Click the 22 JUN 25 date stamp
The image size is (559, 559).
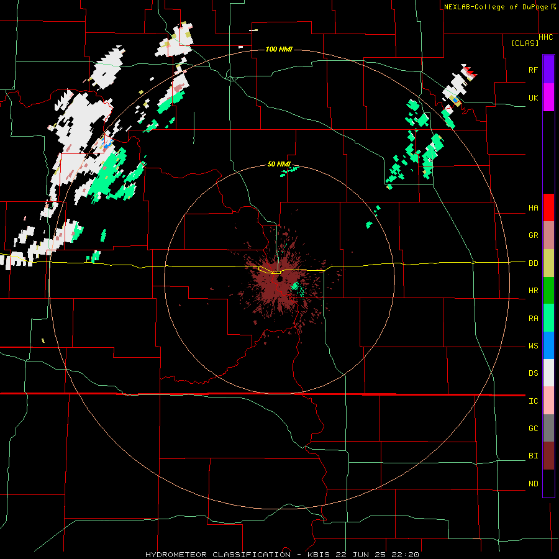359,555
